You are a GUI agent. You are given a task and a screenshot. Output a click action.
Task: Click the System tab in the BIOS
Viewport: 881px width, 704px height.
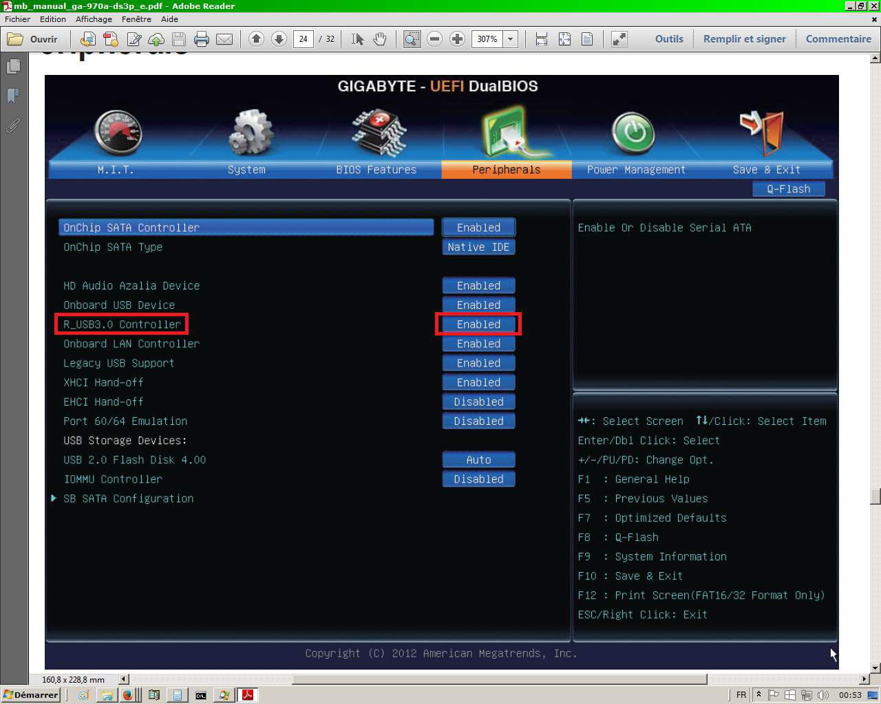(246, 170)
